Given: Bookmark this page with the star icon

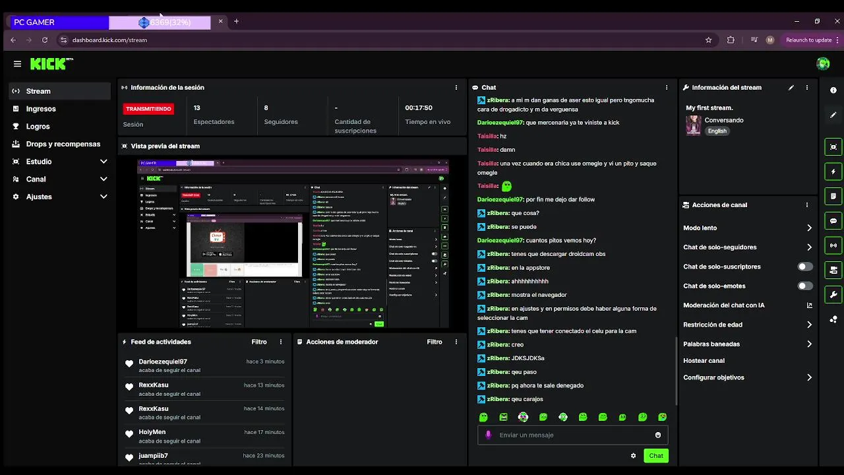Looking at the screenshot, I should coord(709,40).
